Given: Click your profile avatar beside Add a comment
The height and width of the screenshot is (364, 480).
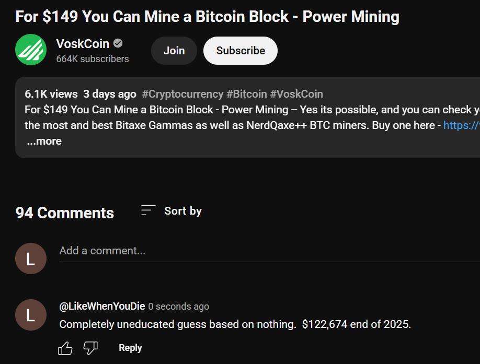Looking at the screenshot, I should (x=31, y=259).
